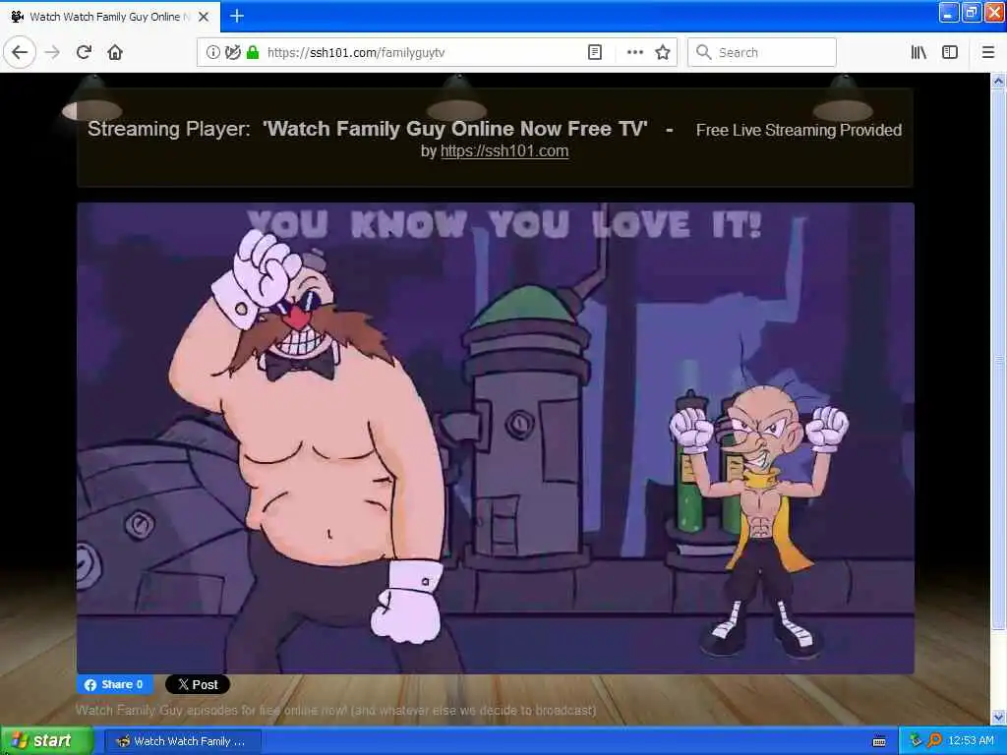Click the streaming video player
The image size is (1007, 755).
[x=496, y=438]
